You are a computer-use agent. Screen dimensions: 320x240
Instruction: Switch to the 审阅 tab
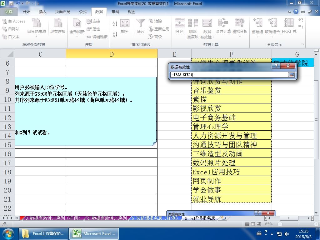click(x=115, y=12)
